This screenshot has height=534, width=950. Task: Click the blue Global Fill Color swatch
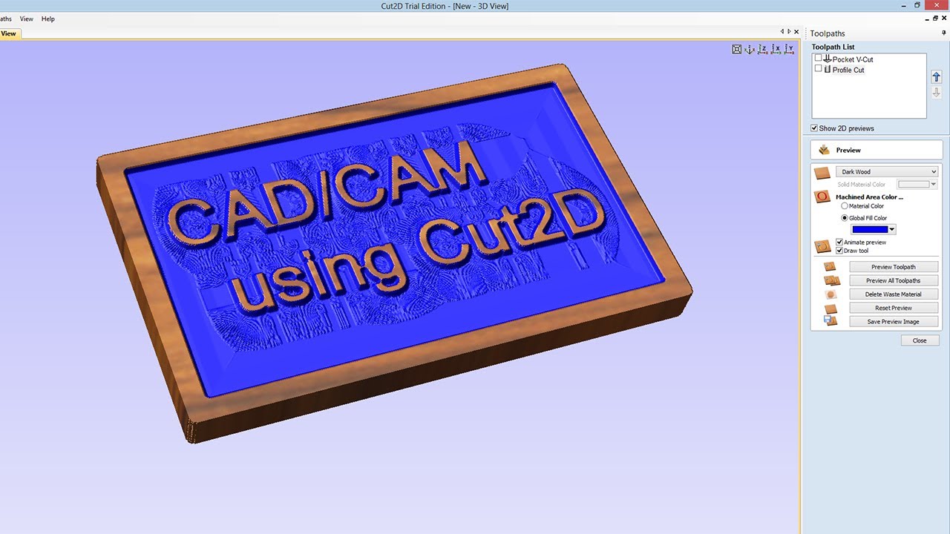coord(870,230)
